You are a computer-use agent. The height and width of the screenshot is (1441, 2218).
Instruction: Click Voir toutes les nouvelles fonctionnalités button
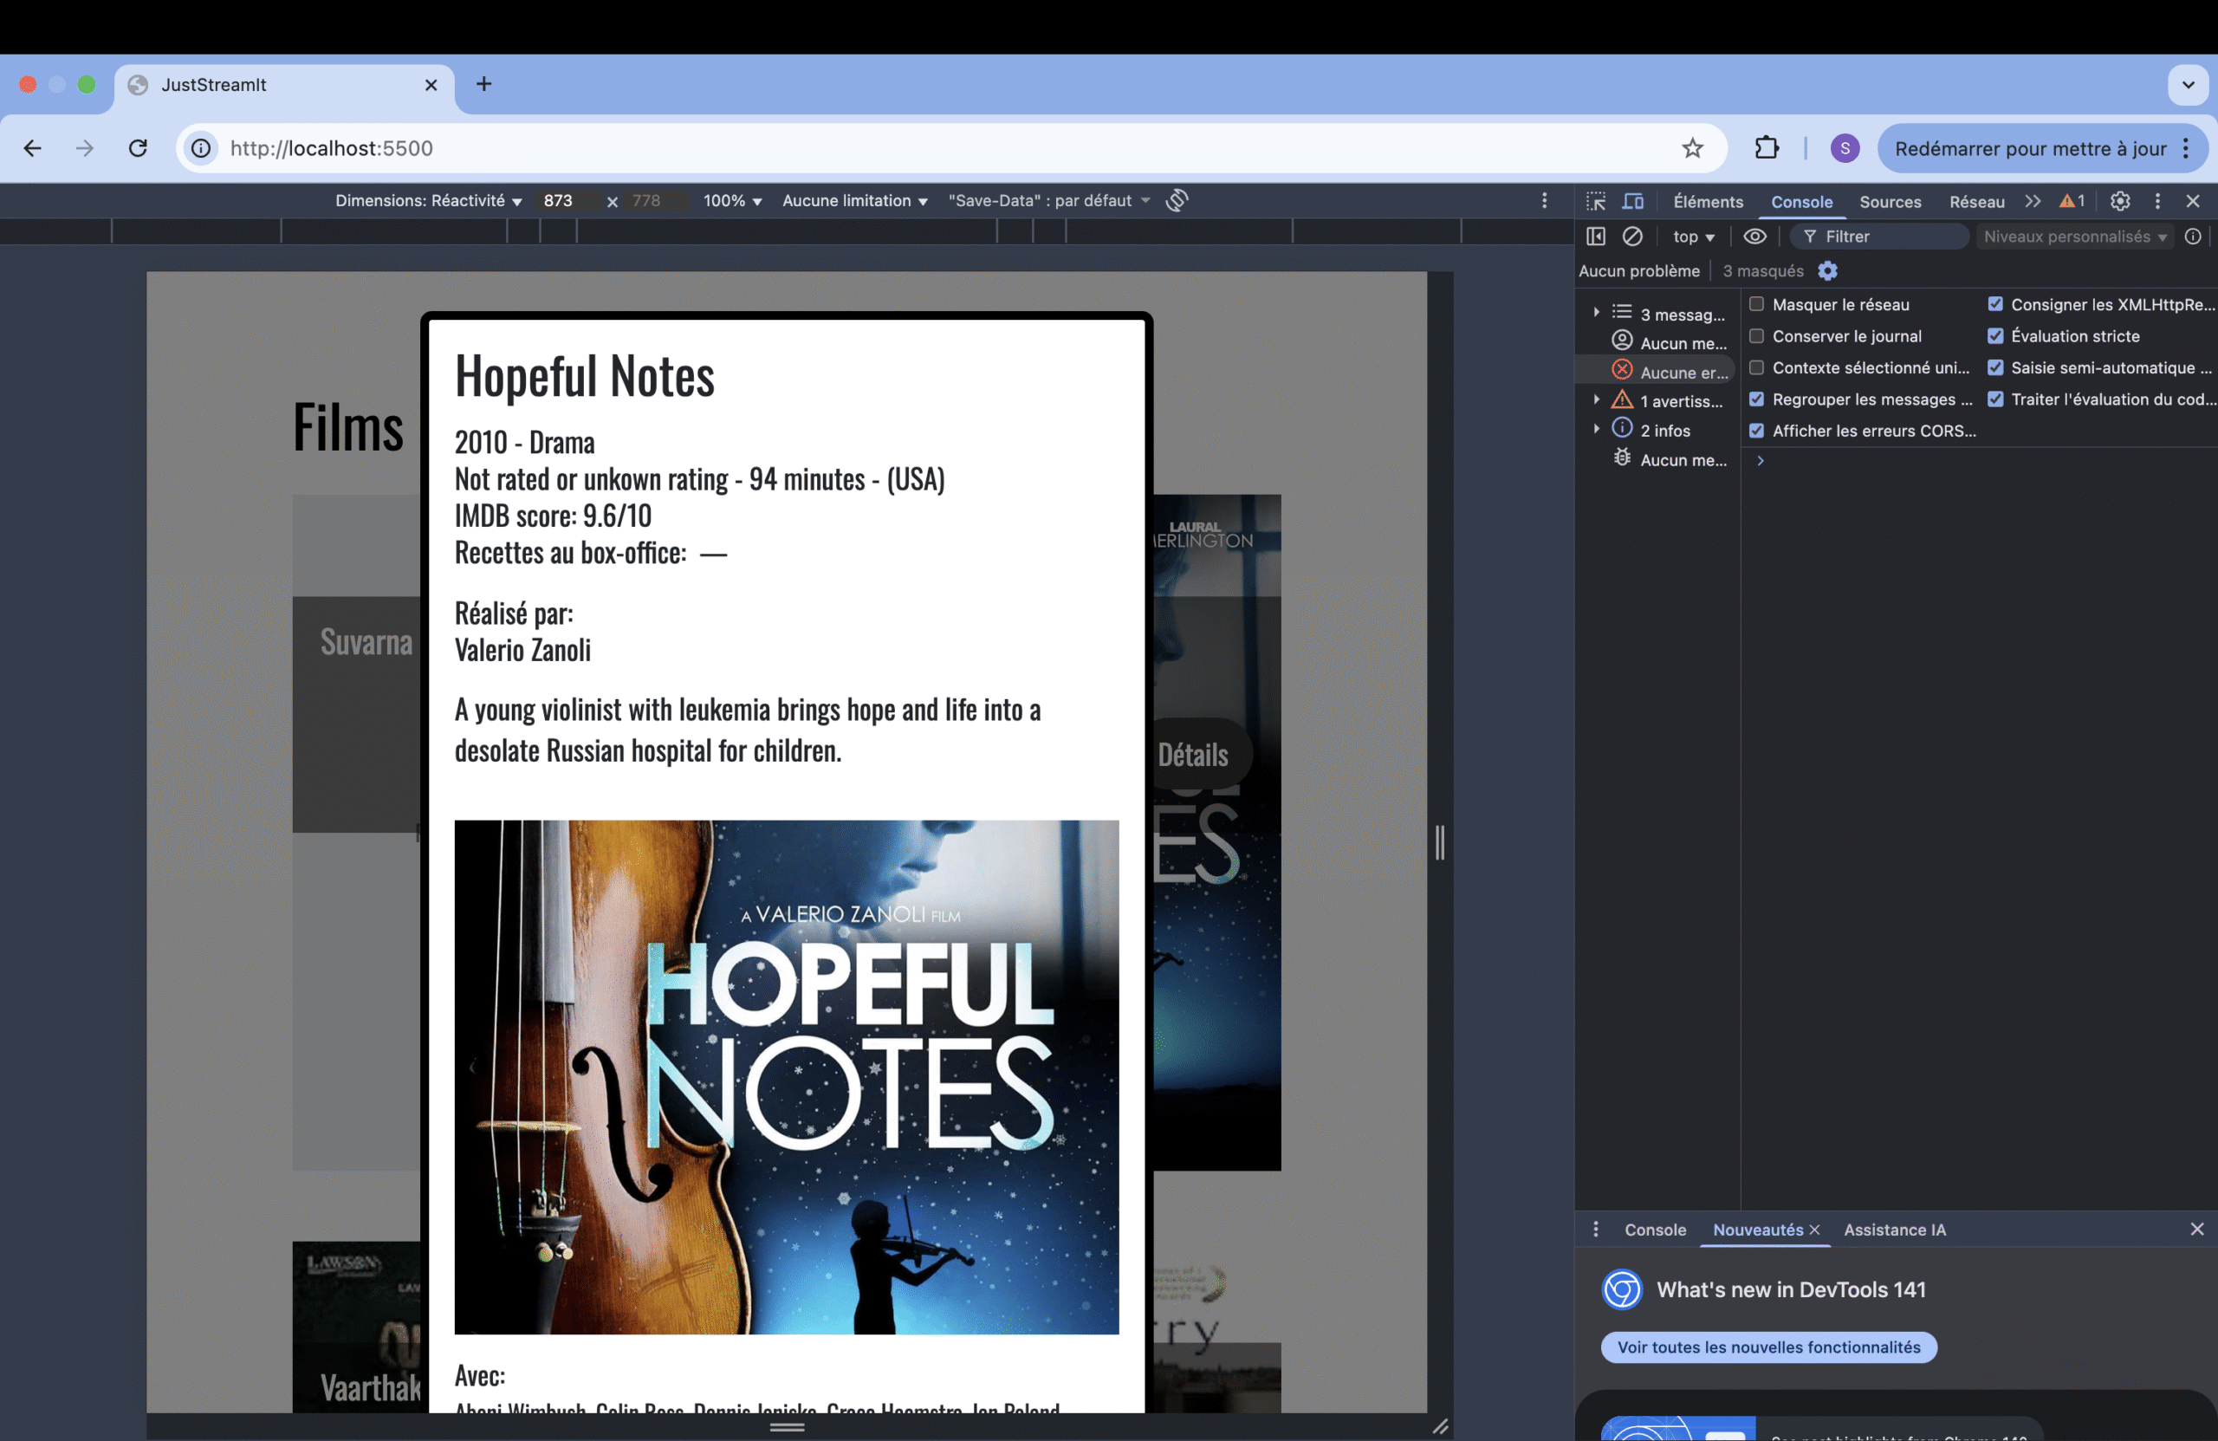(x=1767, y=1347)
